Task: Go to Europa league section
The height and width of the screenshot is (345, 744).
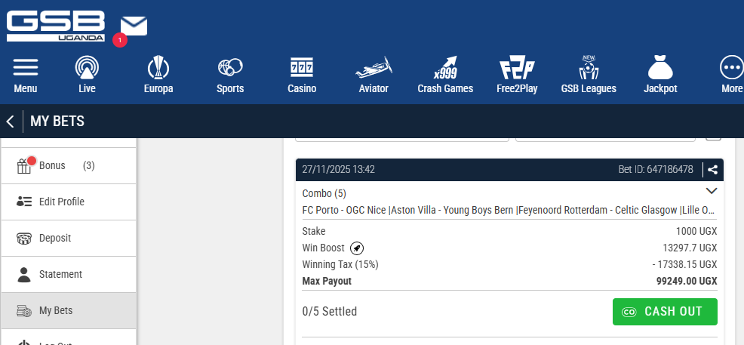Action: tap(158, 75)
